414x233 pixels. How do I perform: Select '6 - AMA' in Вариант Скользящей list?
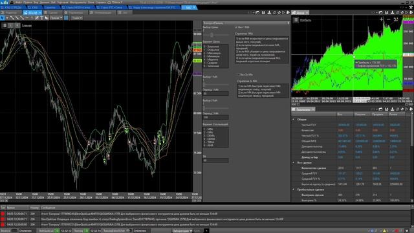tap(208, 145)
